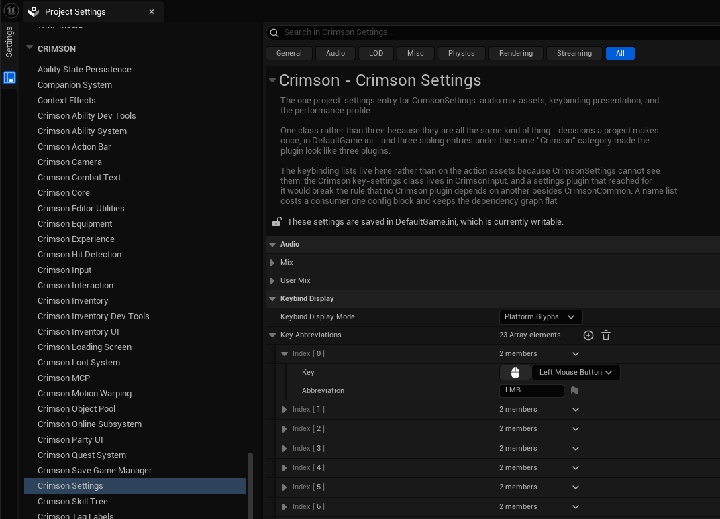Screen dimensions: 720x519
Task: Open Index [1] members options chevron
Action: (575, 409)
